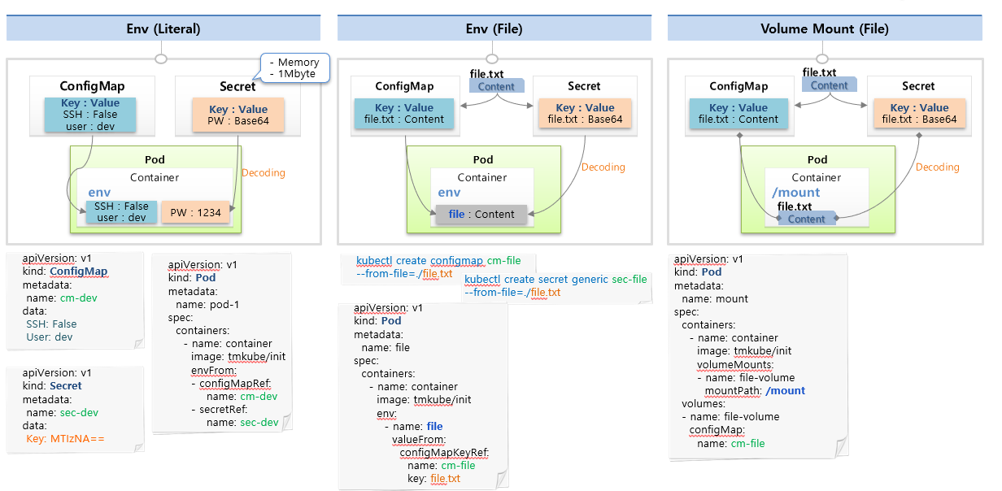Select orange "file.txt : Base64" box in Volume Mount
The height and width of the screenshot is (491, 1002).
(x=919, y=114)
